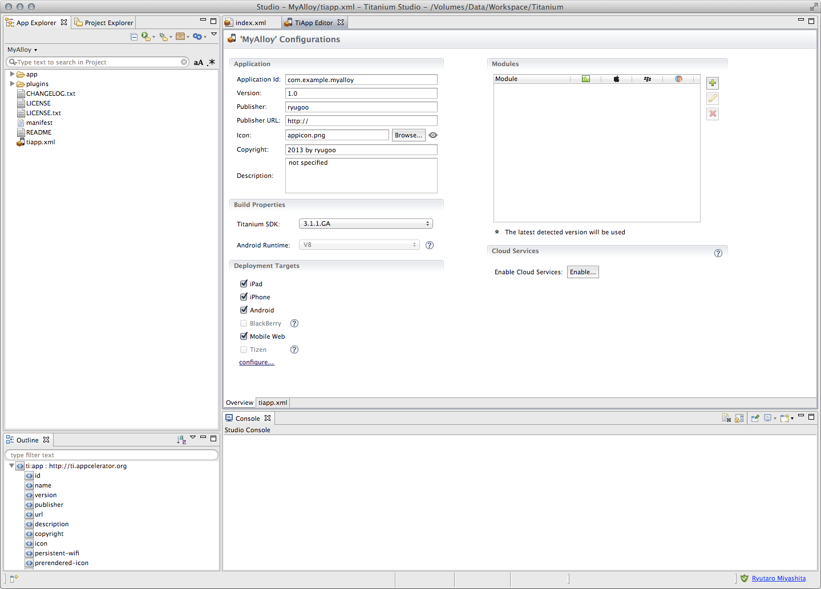Switch to the tiapp.xml source tab

(x=273, y=403)
